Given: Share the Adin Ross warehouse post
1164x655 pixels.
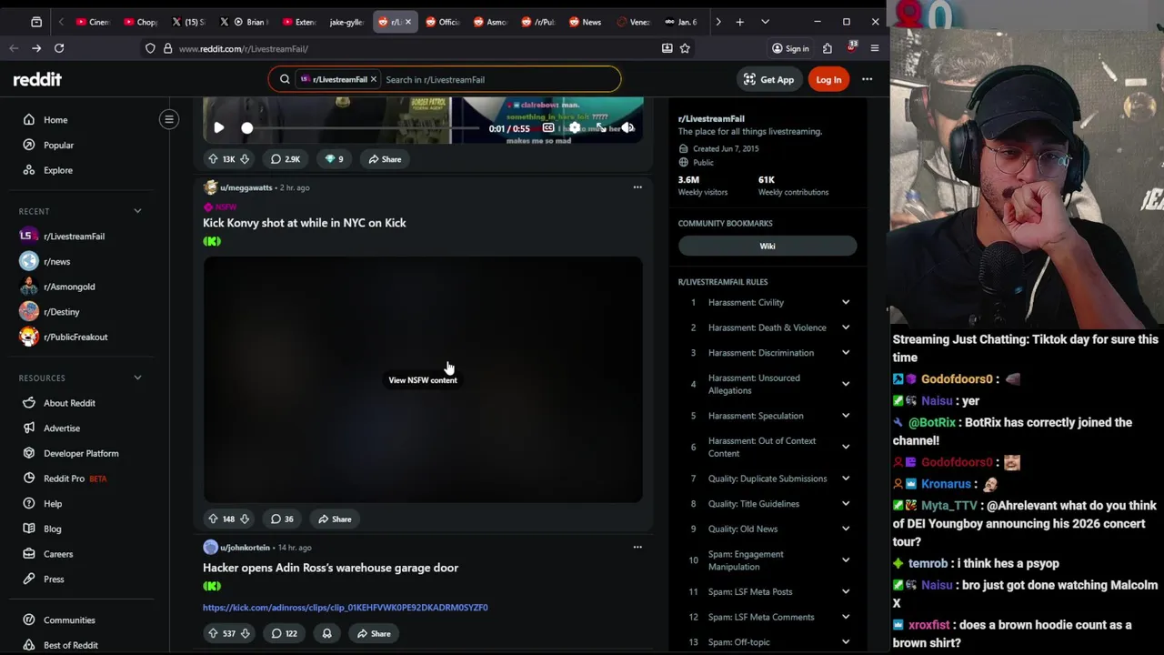Looking at the screenshot, I should pos(373,634).
